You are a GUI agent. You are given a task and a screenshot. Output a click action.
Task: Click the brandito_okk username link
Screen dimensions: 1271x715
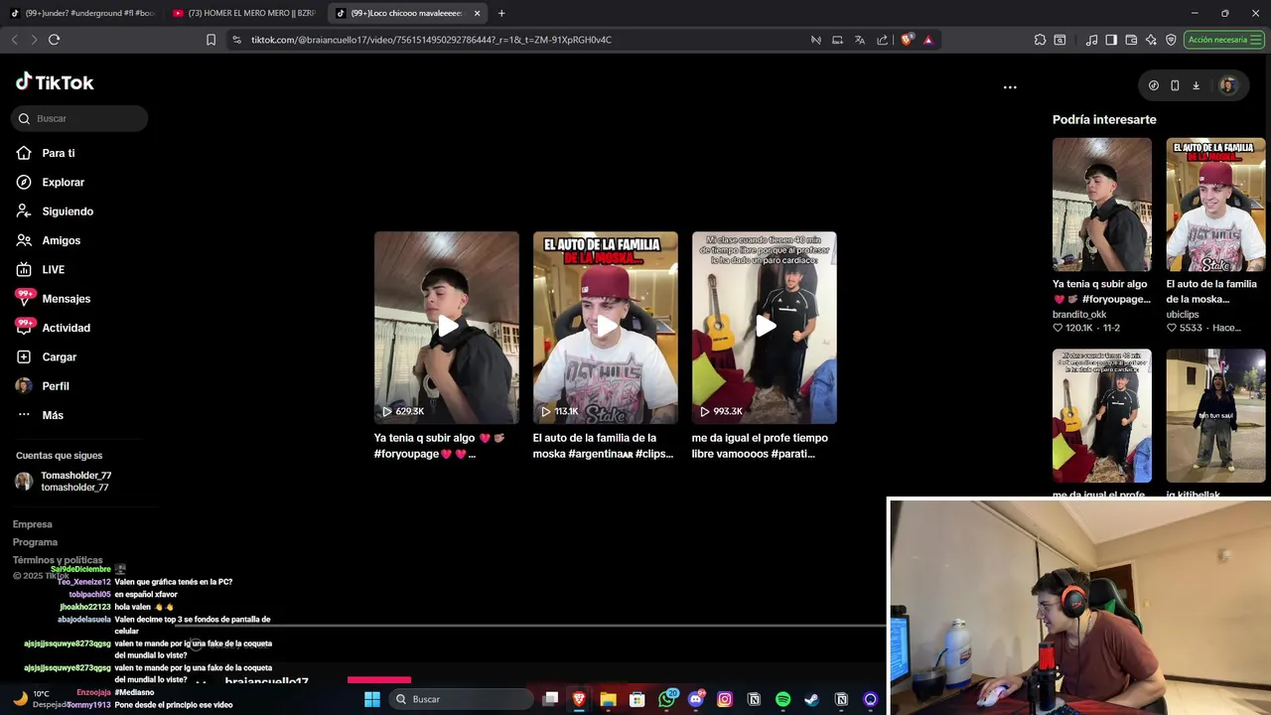click(x=1079, y=314)
